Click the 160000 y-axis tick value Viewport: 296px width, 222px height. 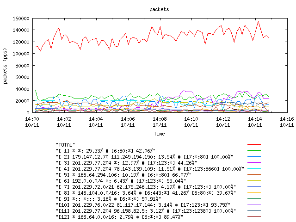[x=21, y=18]
